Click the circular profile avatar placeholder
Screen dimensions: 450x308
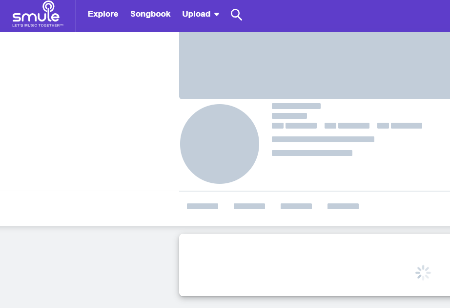[x=220, y=144]
